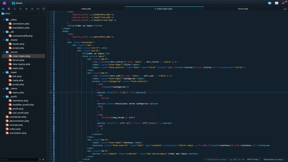Toggle the eye icon in the filter bar

click(x=43, y=159)
